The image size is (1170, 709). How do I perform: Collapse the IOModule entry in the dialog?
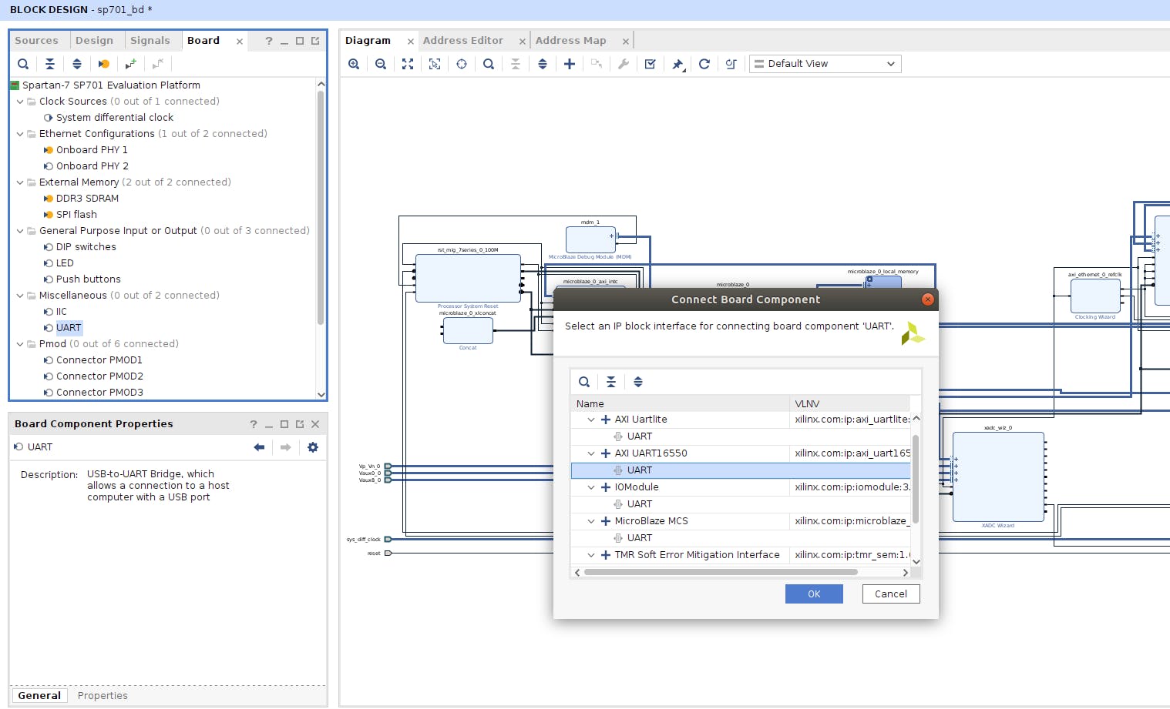(591, 487)
